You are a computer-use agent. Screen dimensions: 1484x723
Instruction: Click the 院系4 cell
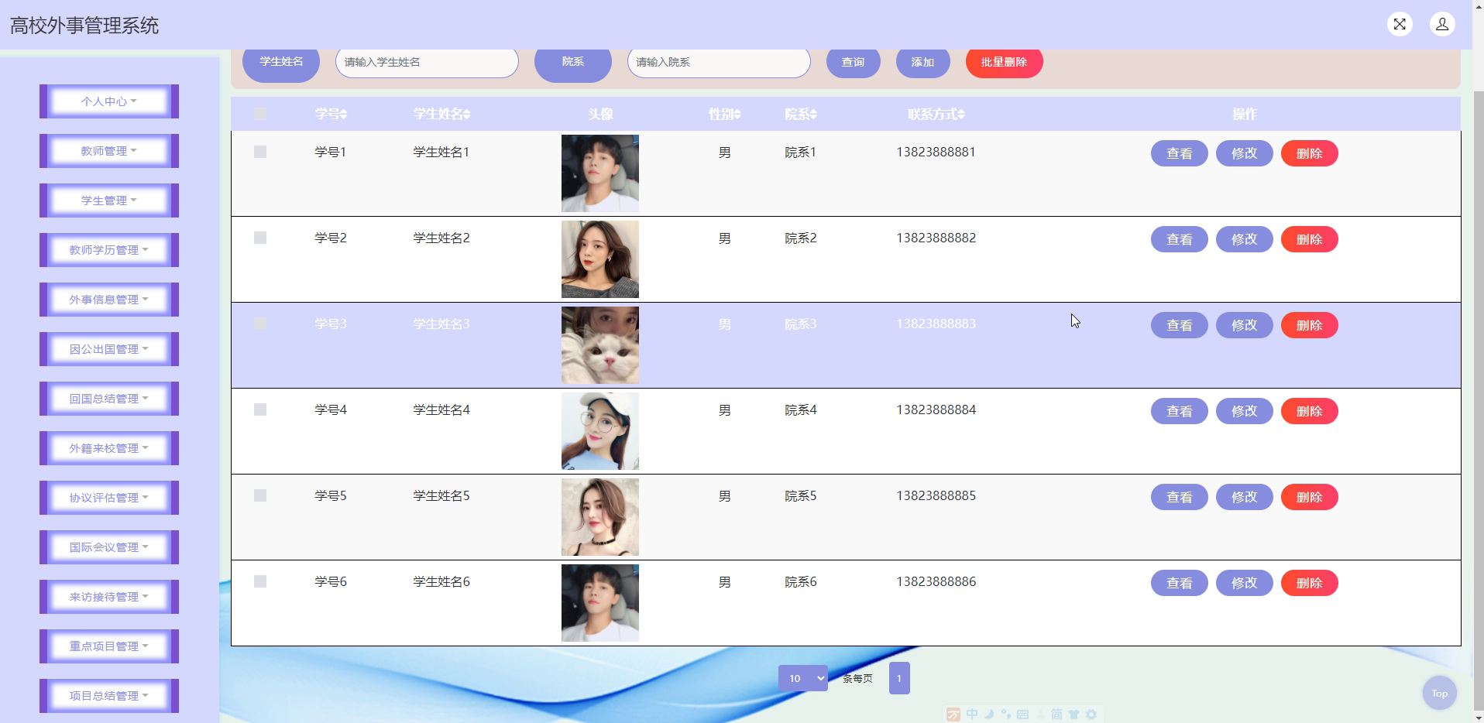(800, 409)
